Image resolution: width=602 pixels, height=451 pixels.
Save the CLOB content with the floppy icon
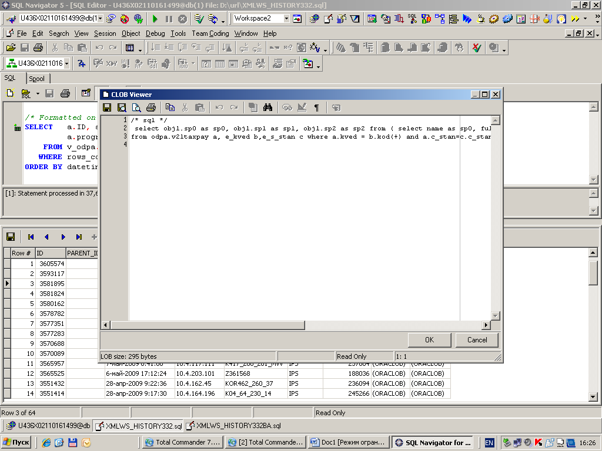(107, 107)
